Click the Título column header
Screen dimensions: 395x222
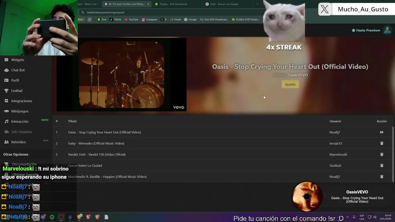(72, 121)
